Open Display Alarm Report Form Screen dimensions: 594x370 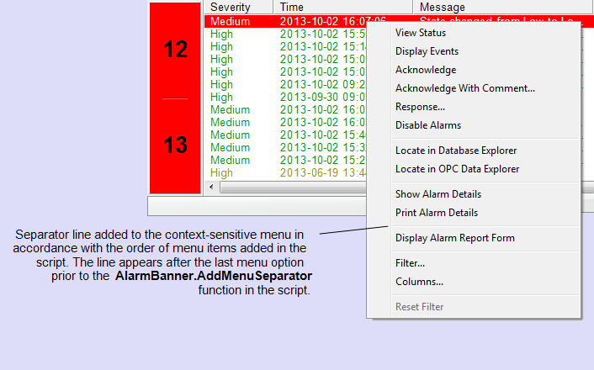454,238
